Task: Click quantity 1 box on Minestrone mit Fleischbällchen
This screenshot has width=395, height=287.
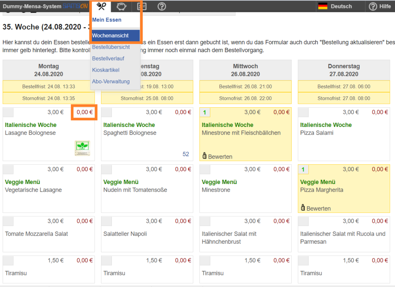Action: tap(205, 112)
